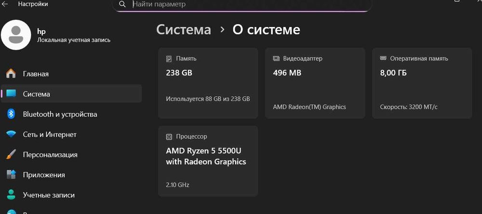
Task: Select the Учетные записи person icon
Action: point(11,195)
